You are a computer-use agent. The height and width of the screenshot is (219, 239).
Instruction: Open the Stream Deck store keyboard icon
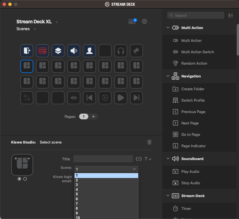click(x=133, y=21)
